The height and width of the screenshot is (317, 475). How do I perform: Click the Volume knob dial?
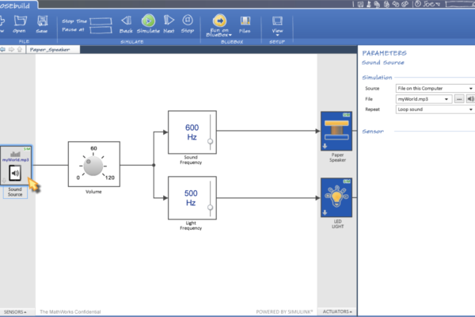[93, 165]
